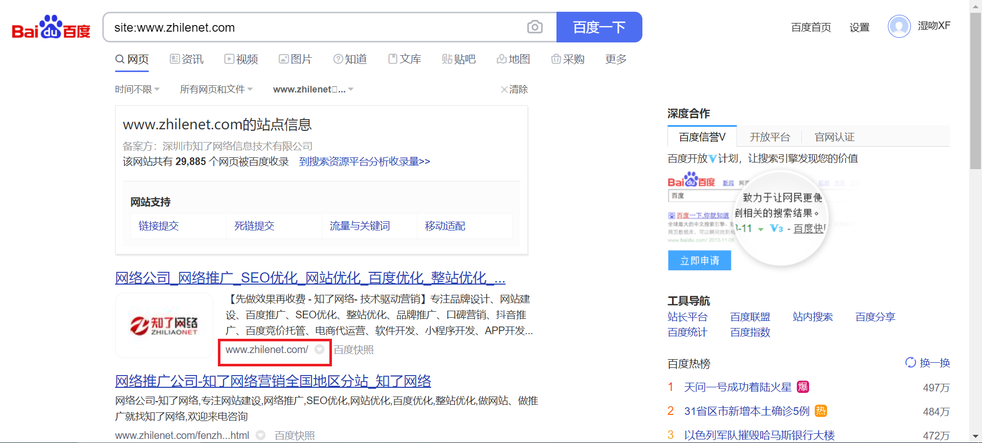Switch to the 地图 tab
The image size is (982, 443).
513,59
